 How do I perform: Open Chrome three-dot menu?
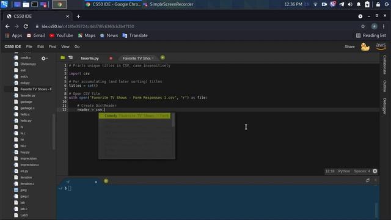click(384, 26)
